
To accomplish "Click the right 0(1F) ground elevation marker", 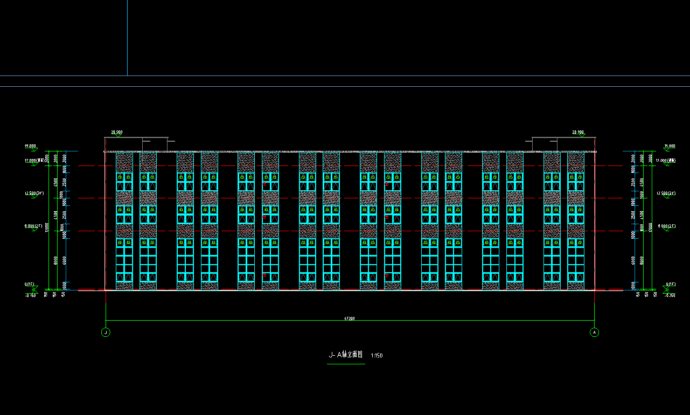I will click(x=670, y=285).
